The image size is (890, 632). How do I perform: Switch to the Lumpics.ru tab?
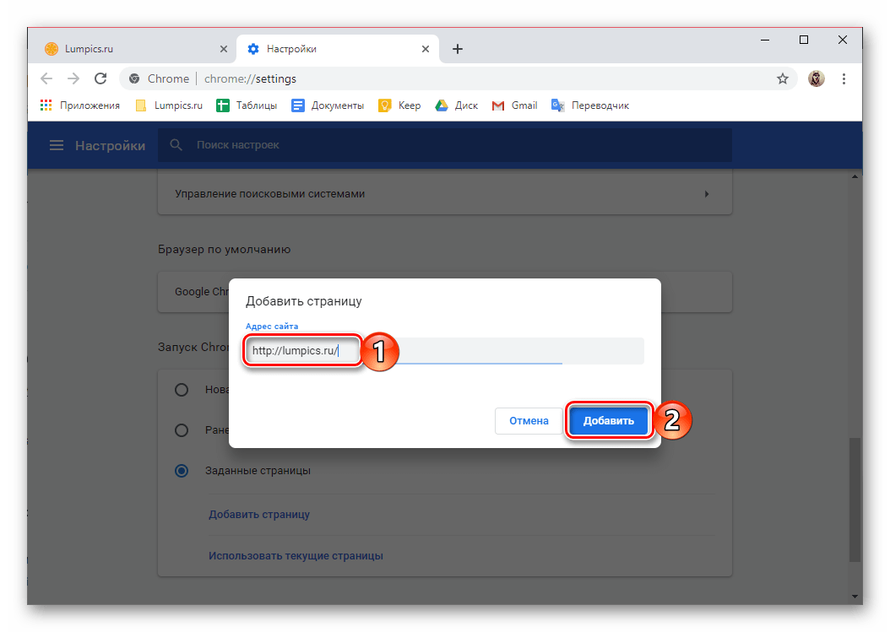click(133, 49)
